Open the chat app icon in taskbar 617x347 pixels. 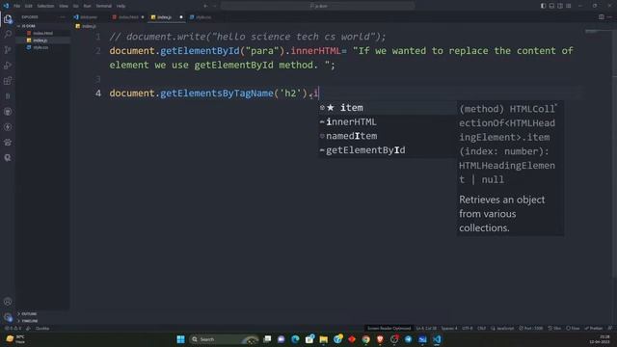coord(281,339)
